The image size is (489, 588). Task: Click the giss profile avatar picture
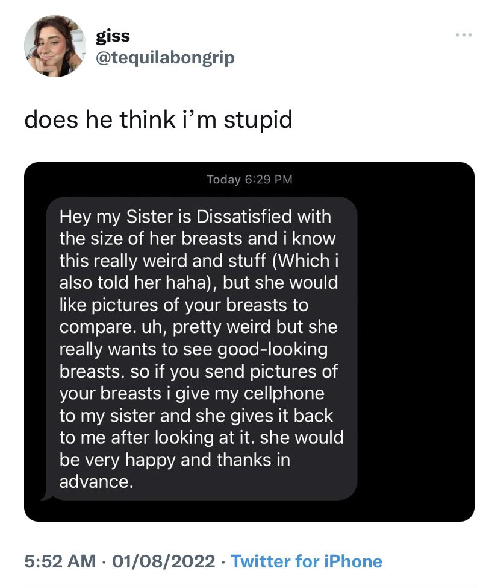point(55,46)
